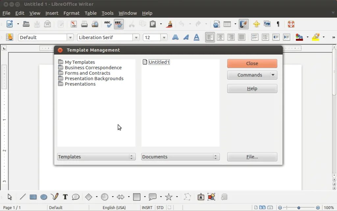Open the Tools menu

pyautogui.click(x=108, y=13)
